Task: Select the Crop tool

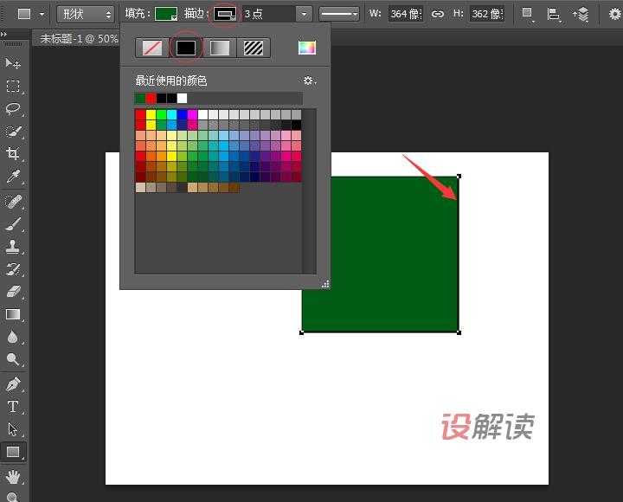Action: coord(13,154)
